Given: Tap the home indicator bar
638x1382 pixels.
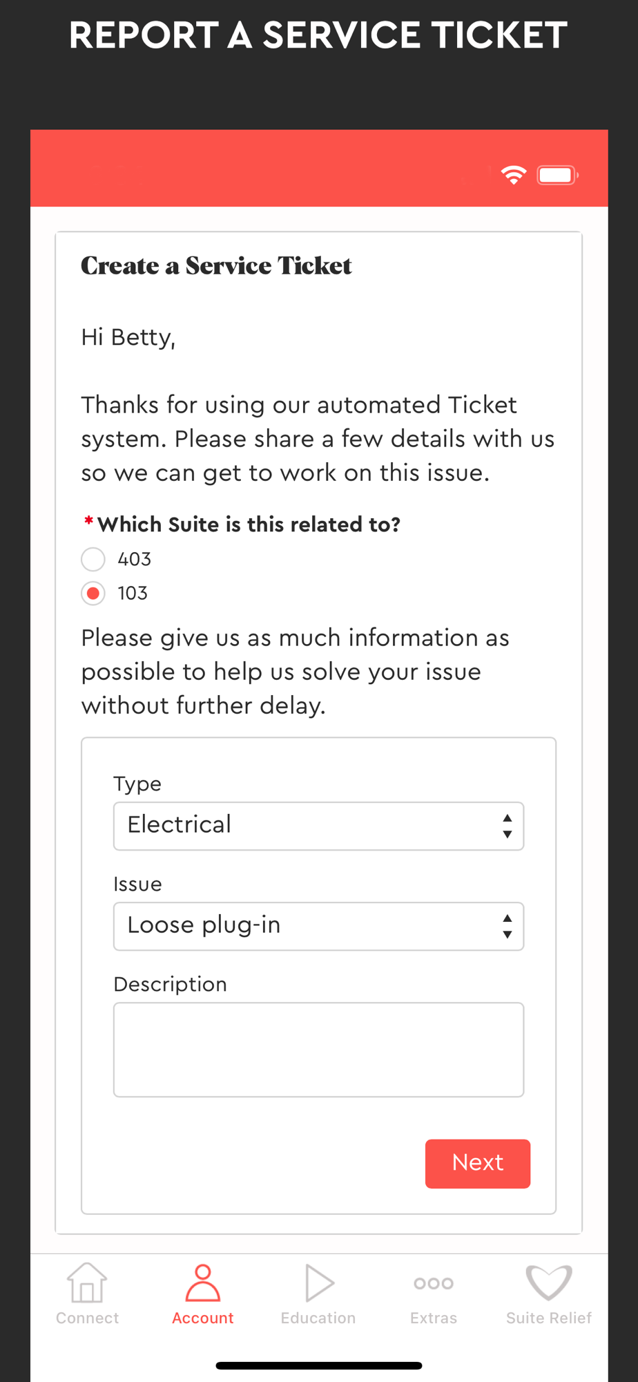Looking at the screenshot, I should (319, 1365).
